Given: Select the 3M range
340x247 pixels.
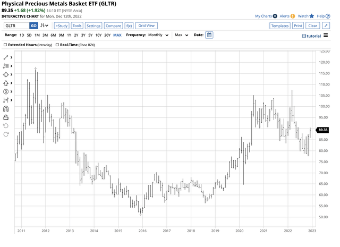Looking at the screenshot, I should click(x=45, y=35).
